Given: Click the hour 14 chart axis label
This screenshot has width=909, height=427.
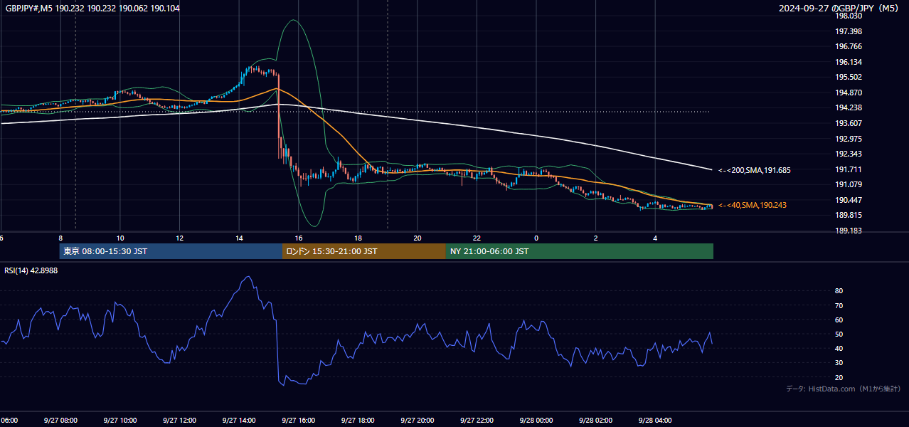Looking at the screenshot, I should [239, 238].
